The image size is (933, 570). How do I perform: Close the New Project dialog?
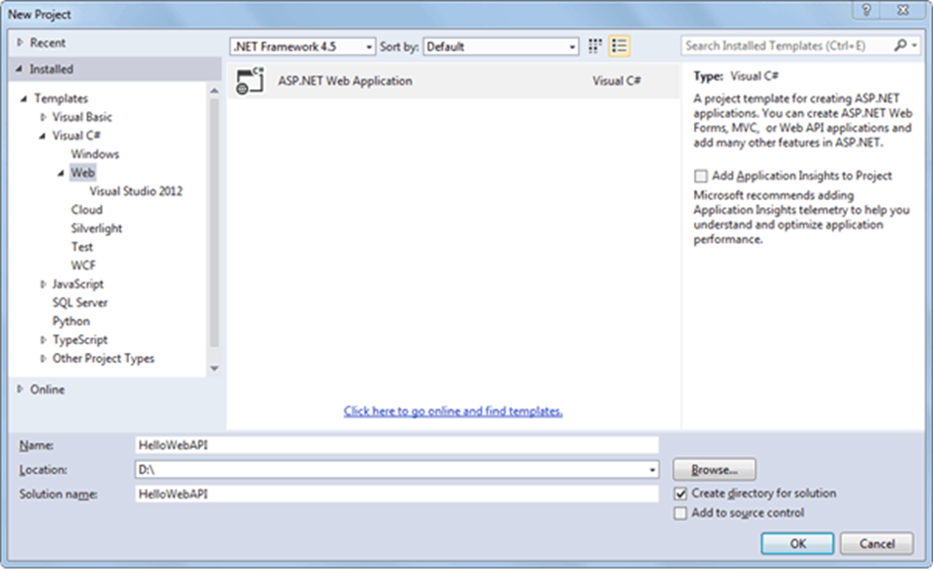point(903,10)
